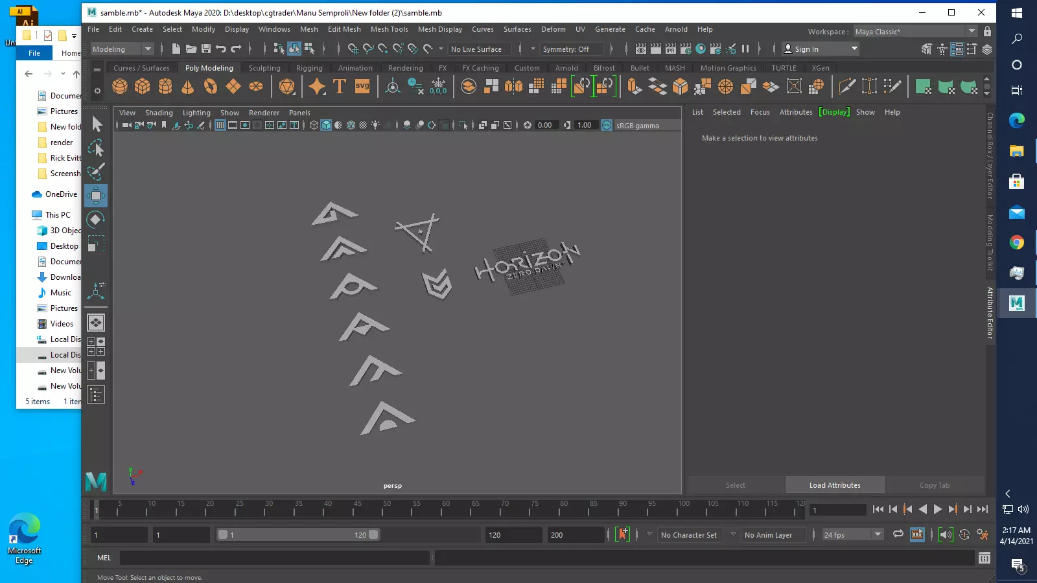Screen dimensions: 1037x583
Task: Open the No Anim Layer dropdown arrow
Action: (733, 534)
